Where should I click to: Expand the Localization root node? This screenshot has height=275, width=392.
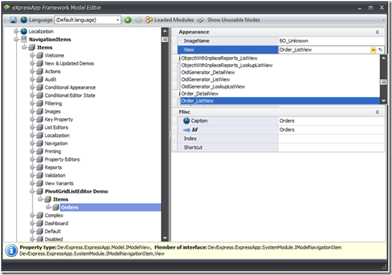pos(16,31)
